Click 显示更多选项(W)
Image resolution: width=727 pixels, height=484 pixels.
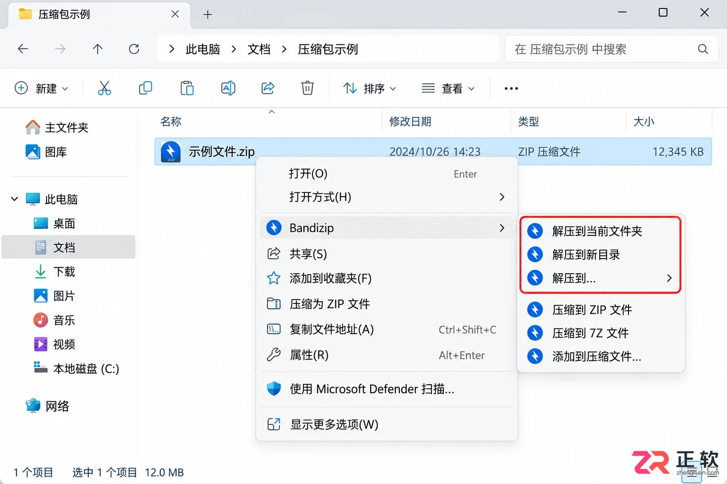(x=386, y=425)
